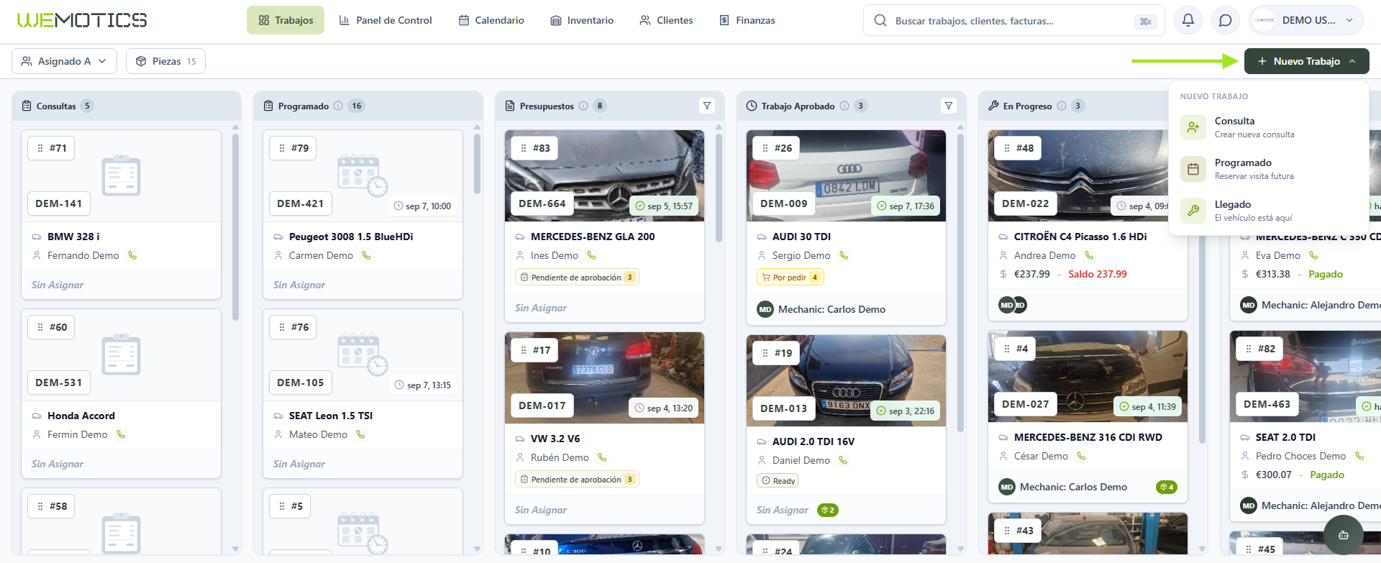1381x563 pixels.
Task: Click the Programado column scrollbar
Action: click(477, 164)
